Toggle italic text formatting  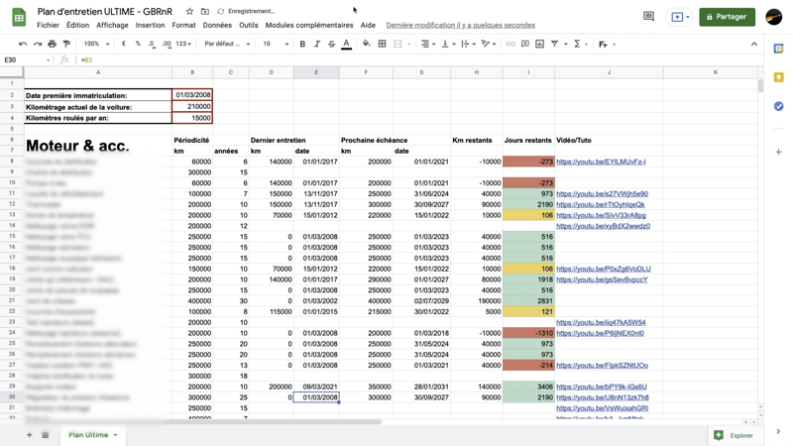(x=317, y=44)
